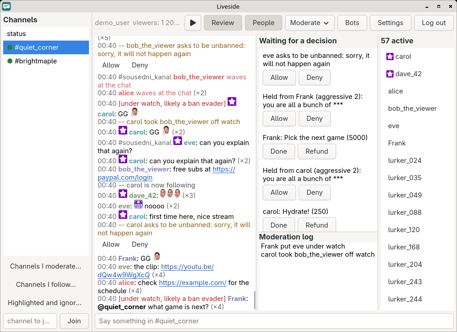The image size is (457, 332).
Task: Click the star badge next to dave_42 in active list
Action: (x=390, y=74)
